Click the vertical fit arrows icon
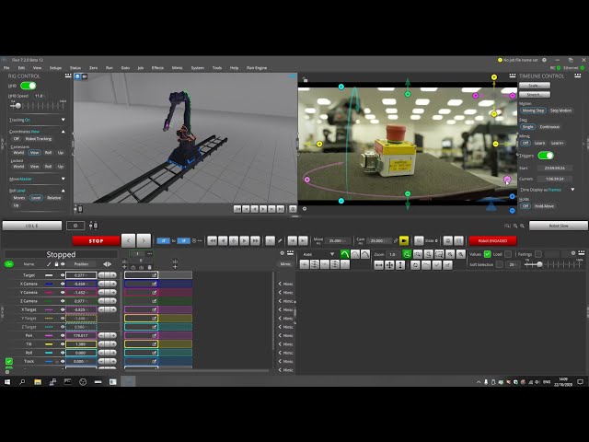Image resolution: width=589 pixels, height=442 pixels. coord(400,265)
